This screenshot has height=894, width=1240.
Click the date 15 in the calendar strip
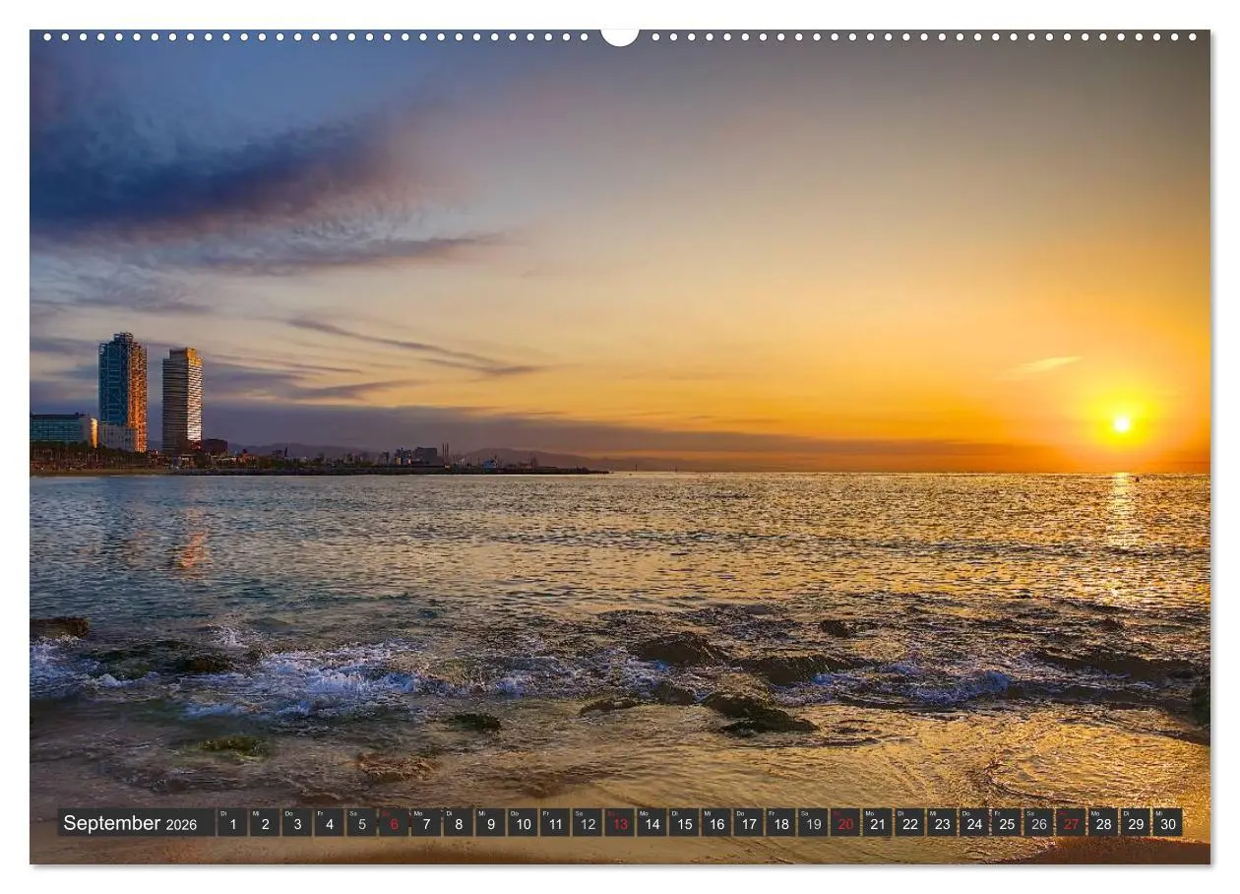(x=685, y=824)
